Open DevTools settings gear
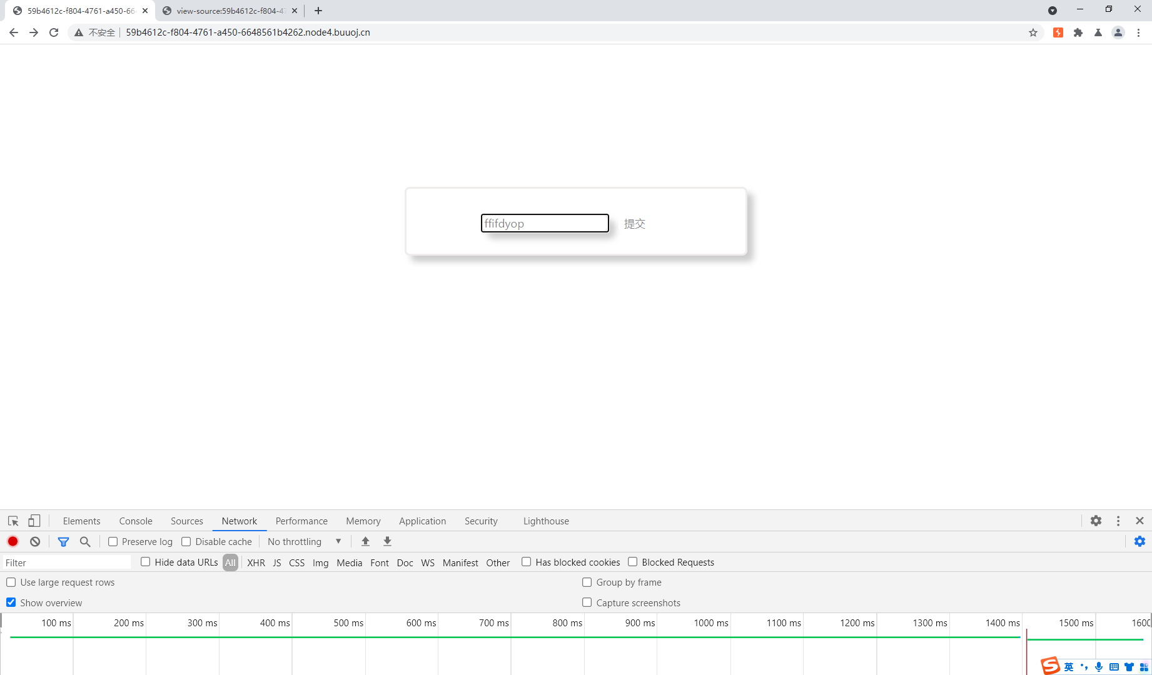Image resolution: width=1152 pixels, height=675 pixels. coord(1096,521)
